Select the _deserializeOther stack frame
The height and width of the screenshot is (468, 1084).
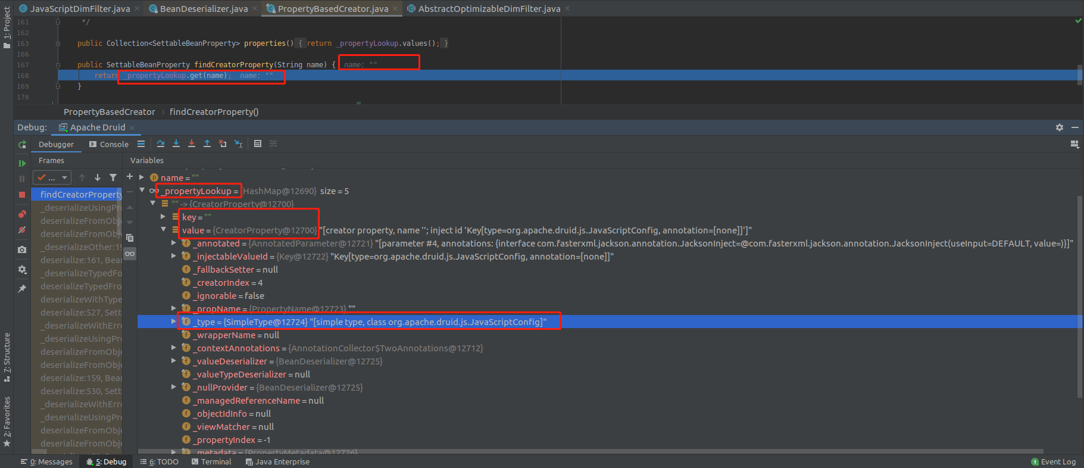click(x=80, y=247)
